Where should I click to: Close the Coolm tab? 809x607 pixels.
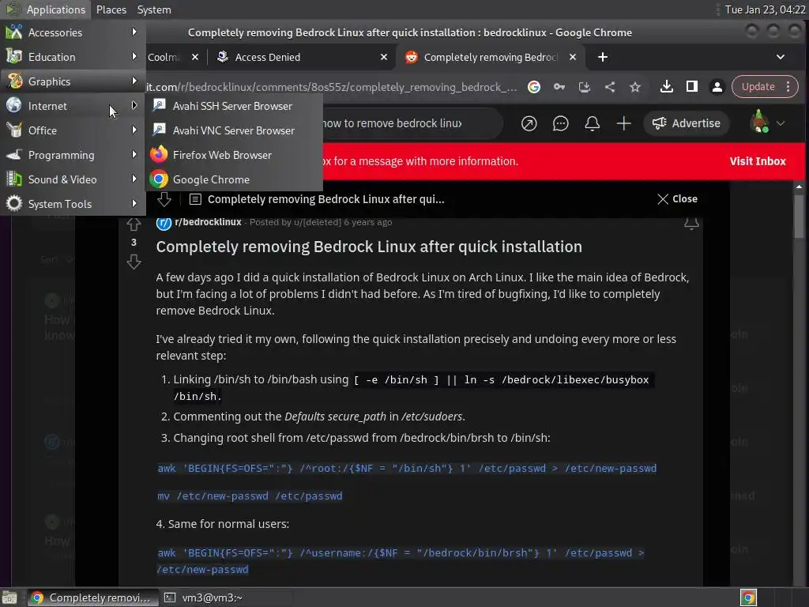coord(194,57)
